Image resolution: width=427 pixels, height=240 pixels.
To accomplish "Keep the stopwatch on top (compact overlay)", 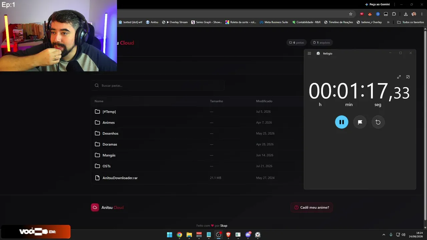I will pyautogui.click(x=408, y=77).
